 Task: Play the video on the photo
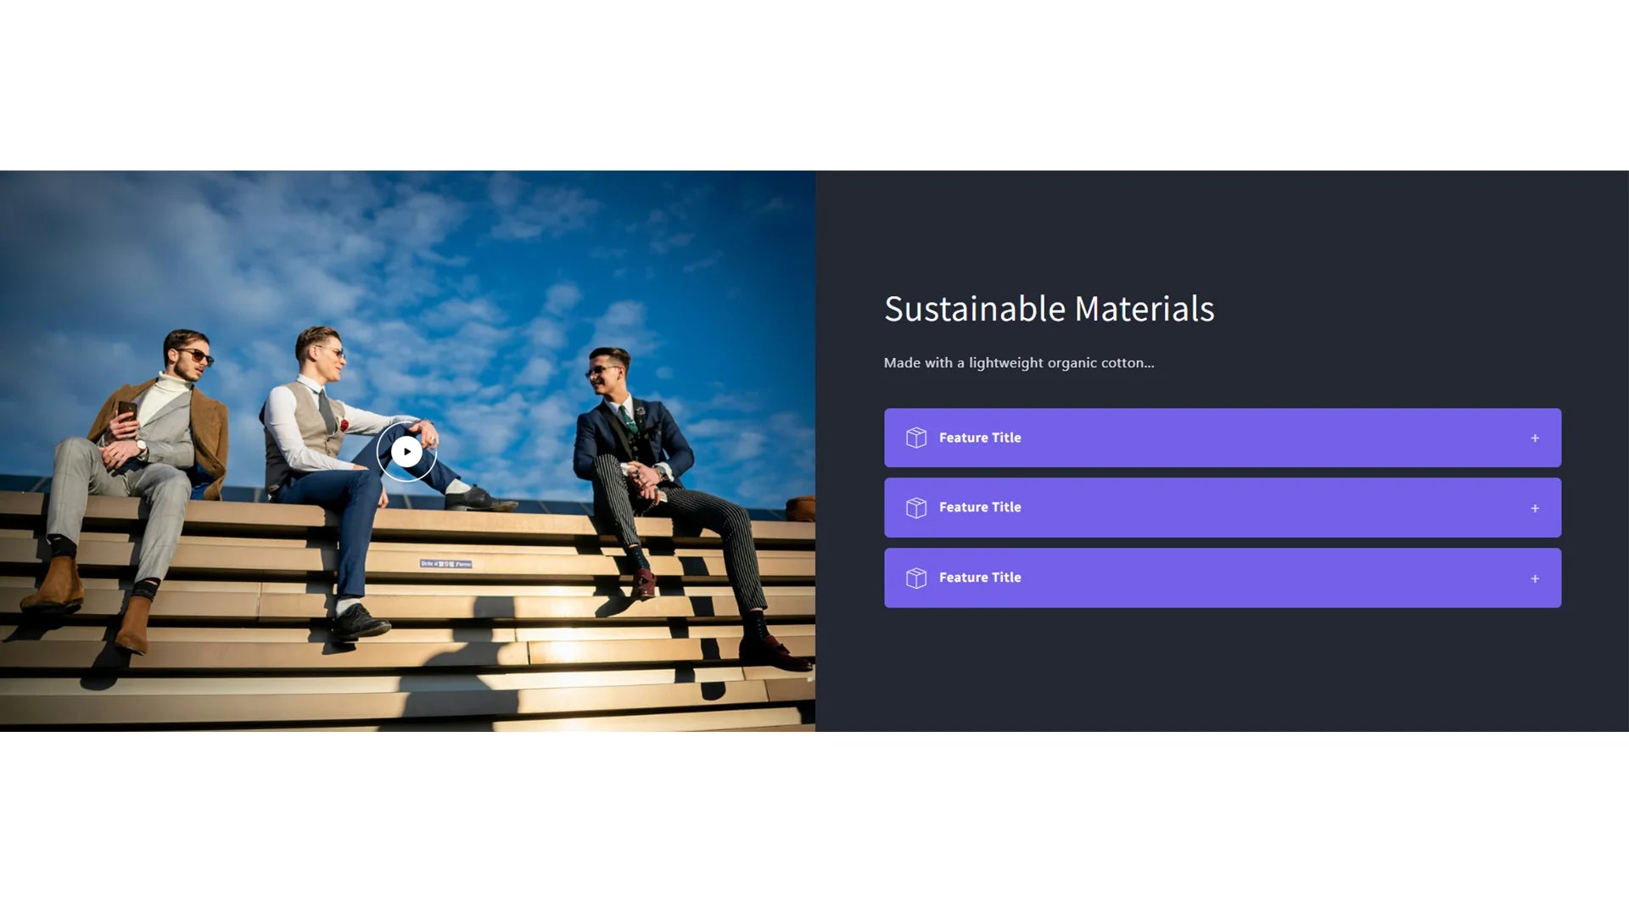click(x=406, y=452)
